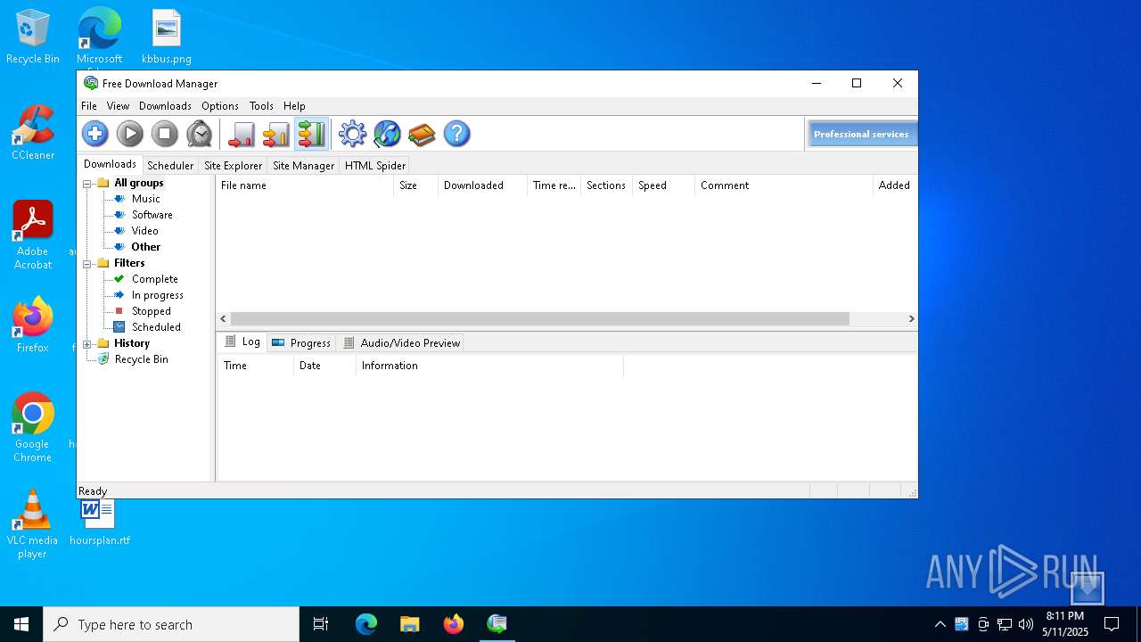The width and height of the screenshot is (1141, 642).
Task: Switch to the Site Manager tab
Action: (303, 165)
